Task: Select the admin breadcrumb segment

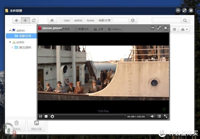Action: (78, 20)
